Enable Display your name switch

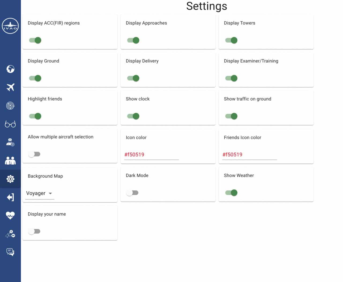(34, 231)
